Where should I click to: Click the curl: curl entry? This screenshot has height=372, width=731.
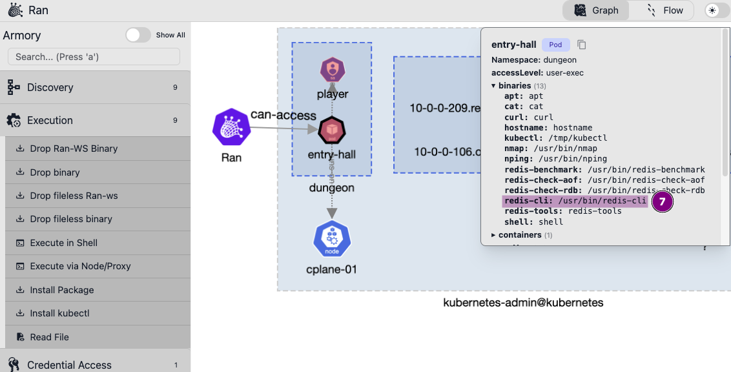pos(528,117)
